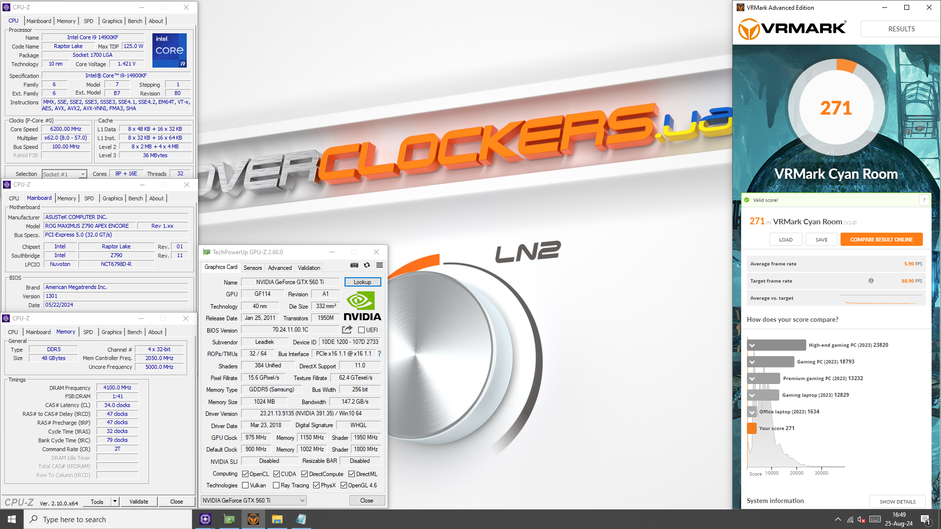The height and width of the screenshot is (529, 941).
Task: Click the muted volume tray icon
Action: click(x=862, y=519)
